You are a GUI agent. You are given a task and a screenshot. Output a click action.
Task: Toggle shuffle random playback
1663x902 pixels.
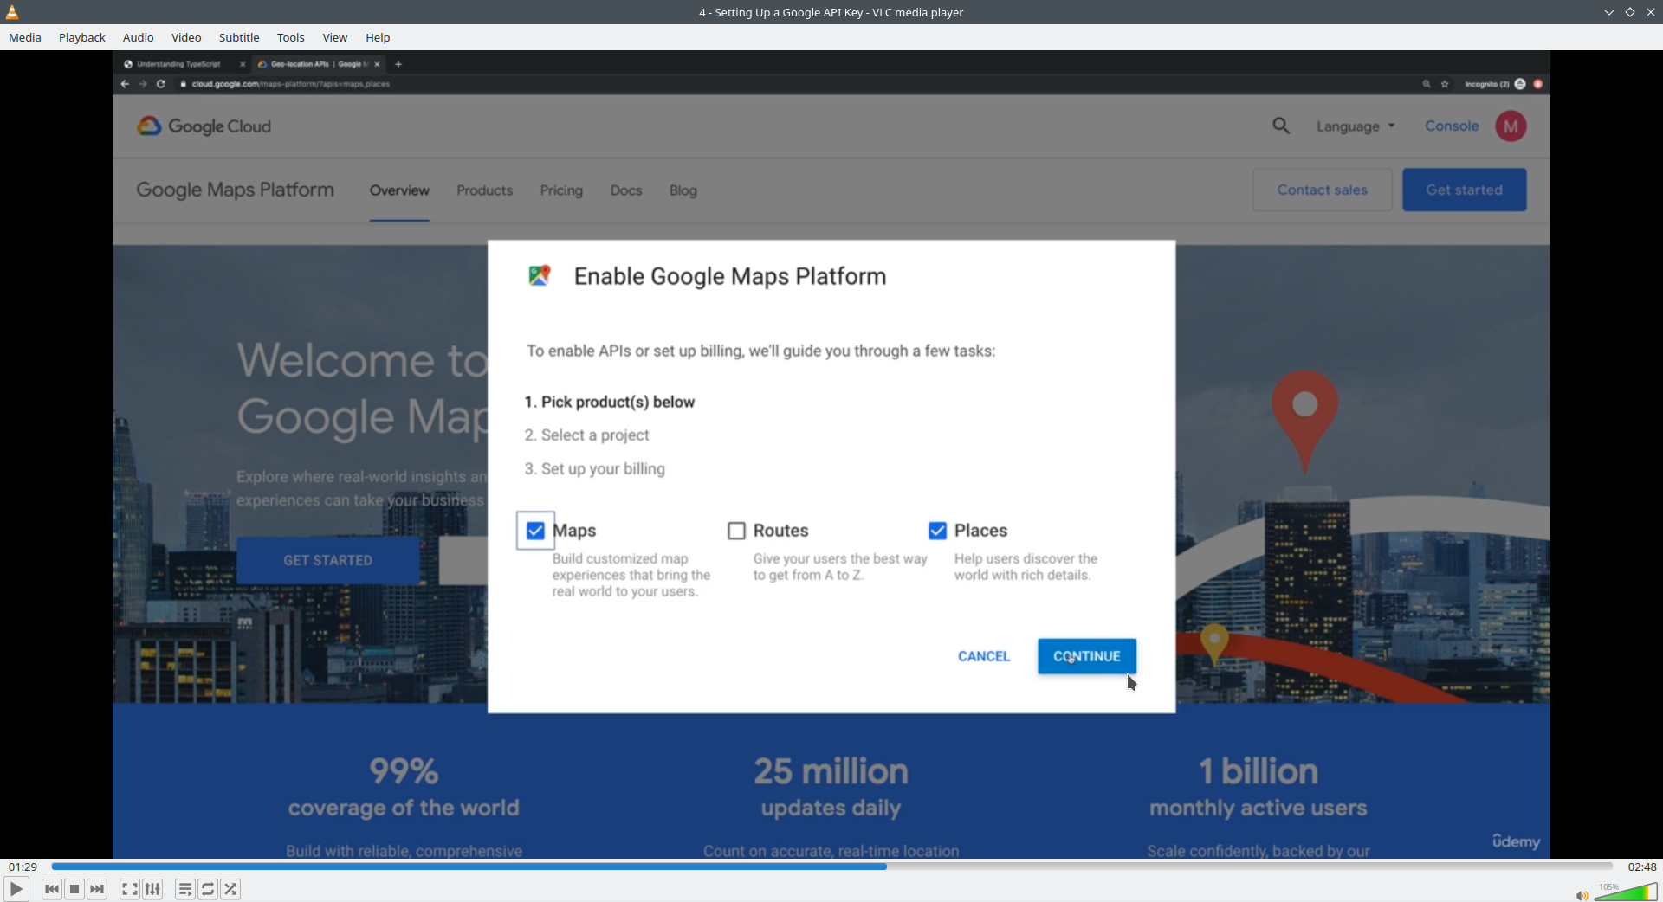(x=230, y=889)
